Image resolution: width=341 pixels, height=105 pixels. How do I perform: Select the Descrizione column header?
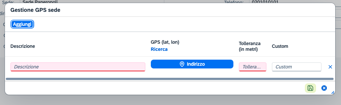23,46
